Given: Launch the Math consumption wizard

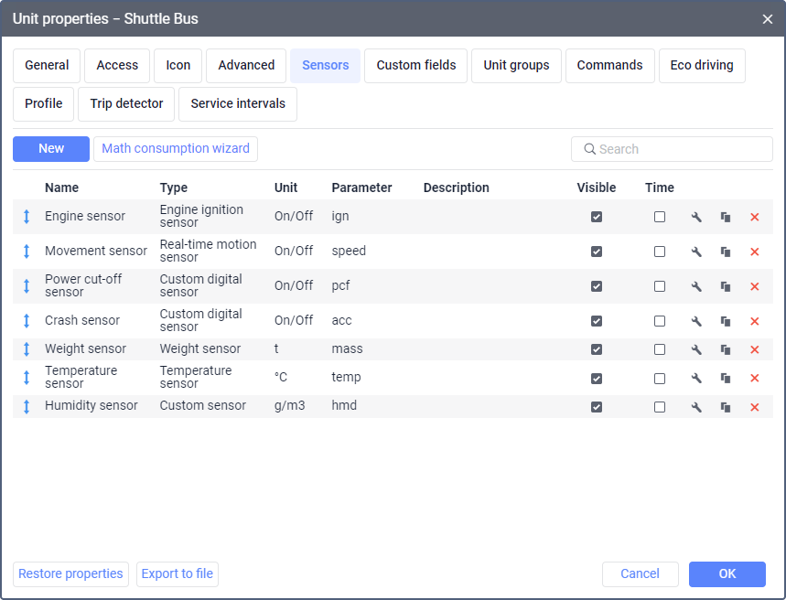Looking at the screenshot, I should tap(176, 149).
